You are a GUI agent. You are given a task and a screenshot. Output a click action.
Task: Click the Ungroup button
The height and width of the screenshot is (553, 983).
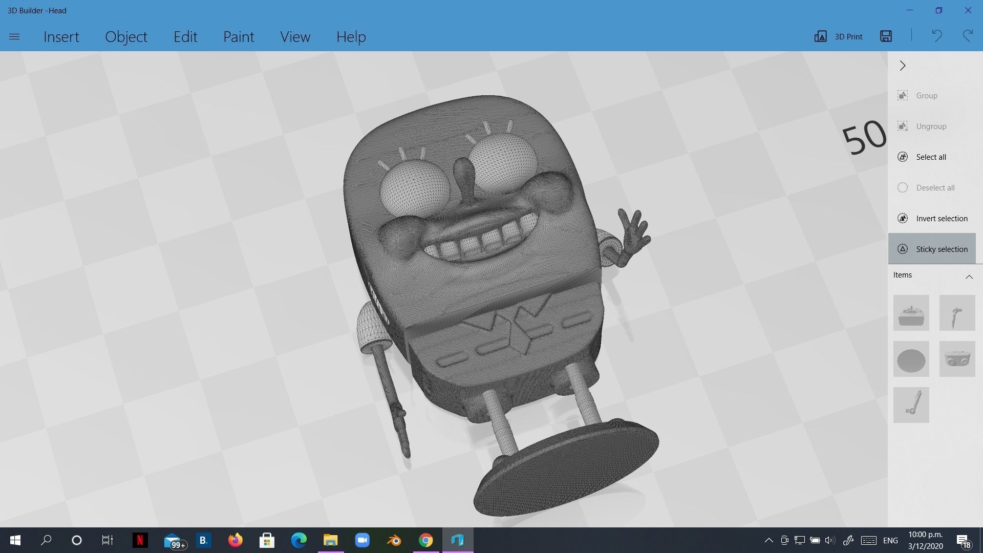click(x=932, y=126)
